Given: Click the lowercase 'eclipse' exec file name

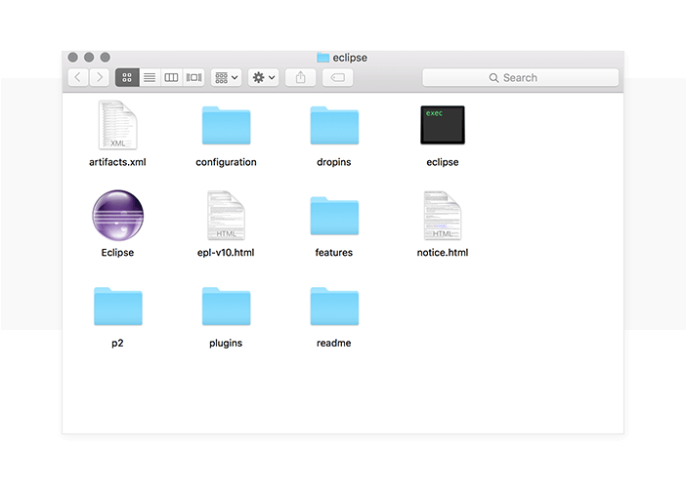Looking at the screenshot, I should pos(443,162).
